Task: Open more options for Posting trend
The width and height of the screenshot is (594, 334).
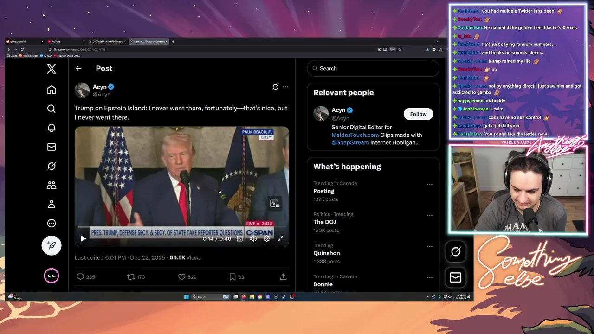Action: (x=430, y=184)
